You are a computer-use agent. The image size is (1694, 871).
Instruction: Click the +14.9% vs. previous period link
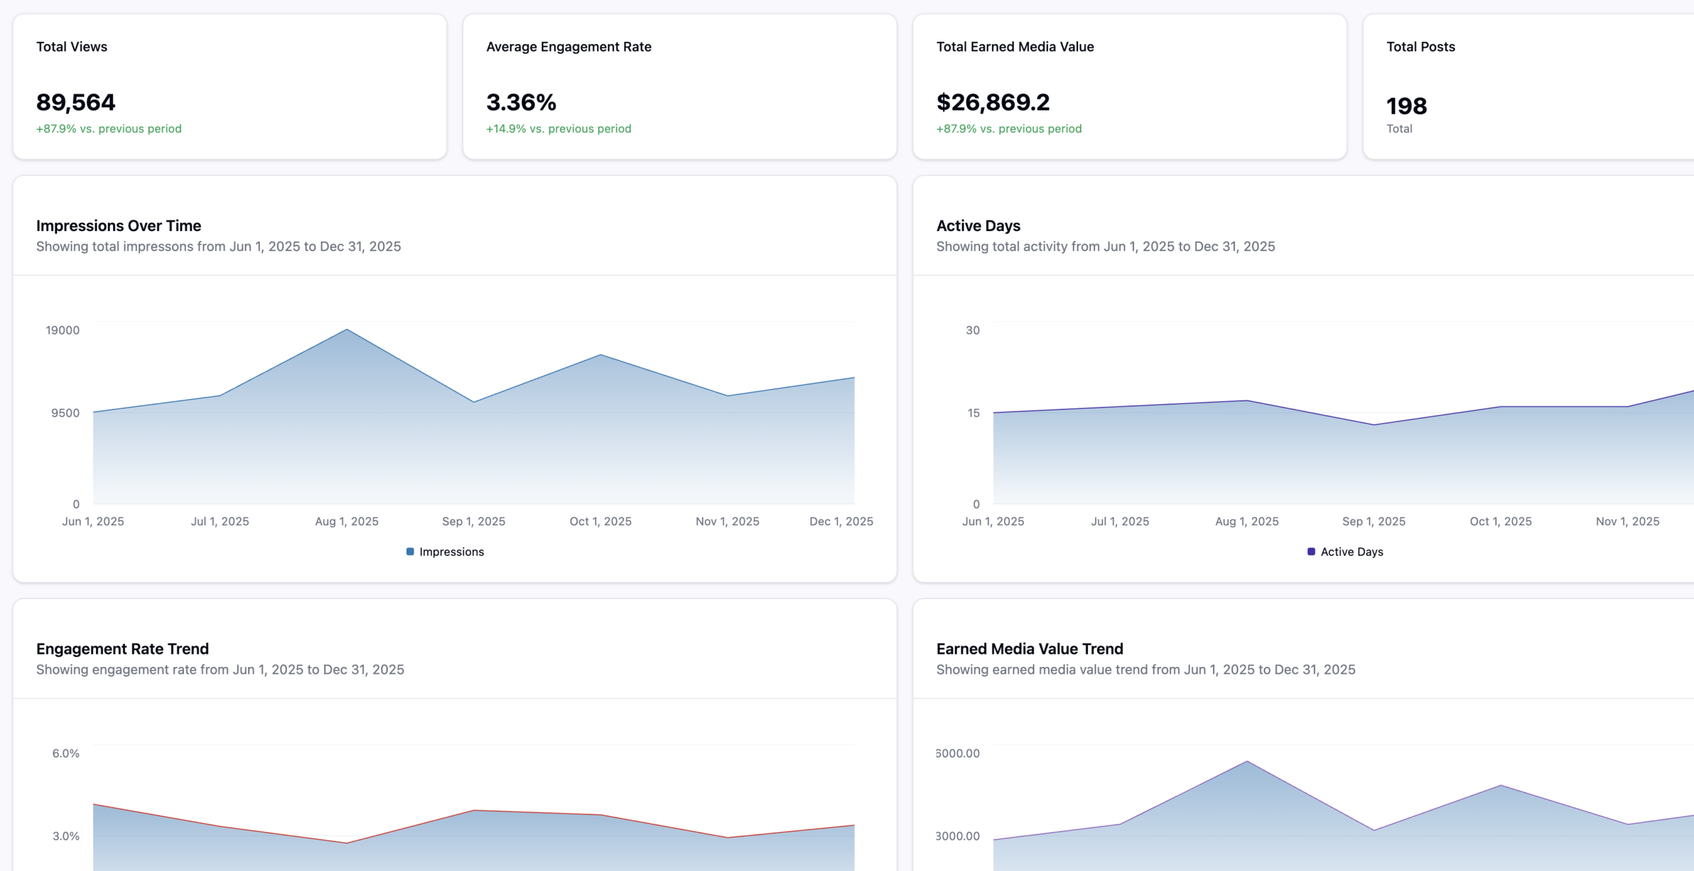558,129
